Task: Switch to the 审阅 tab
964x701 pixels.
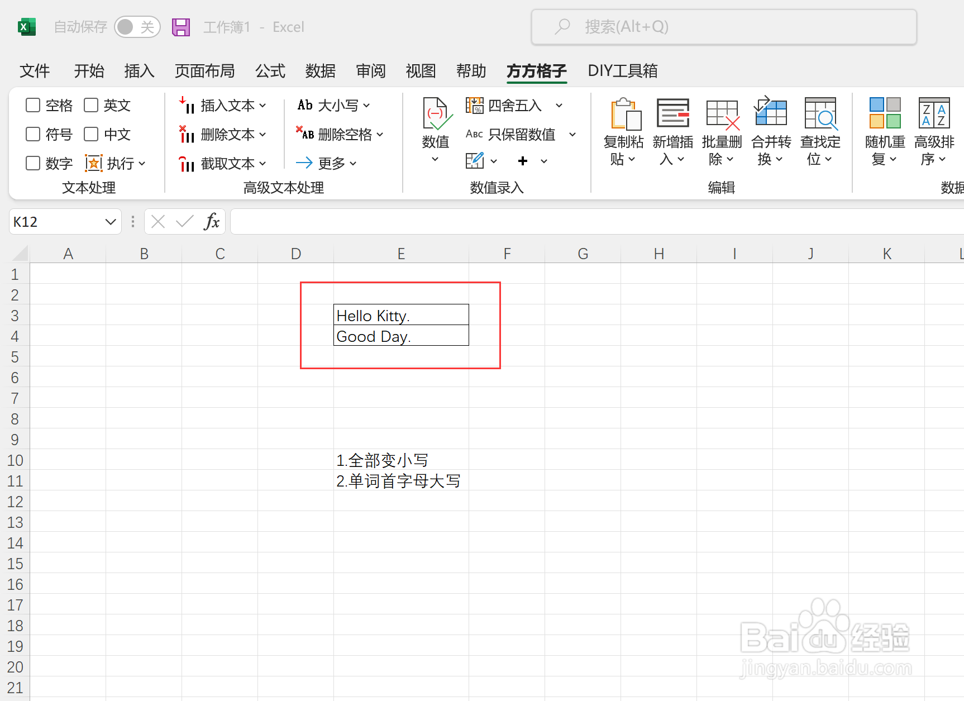Action: 371,71
